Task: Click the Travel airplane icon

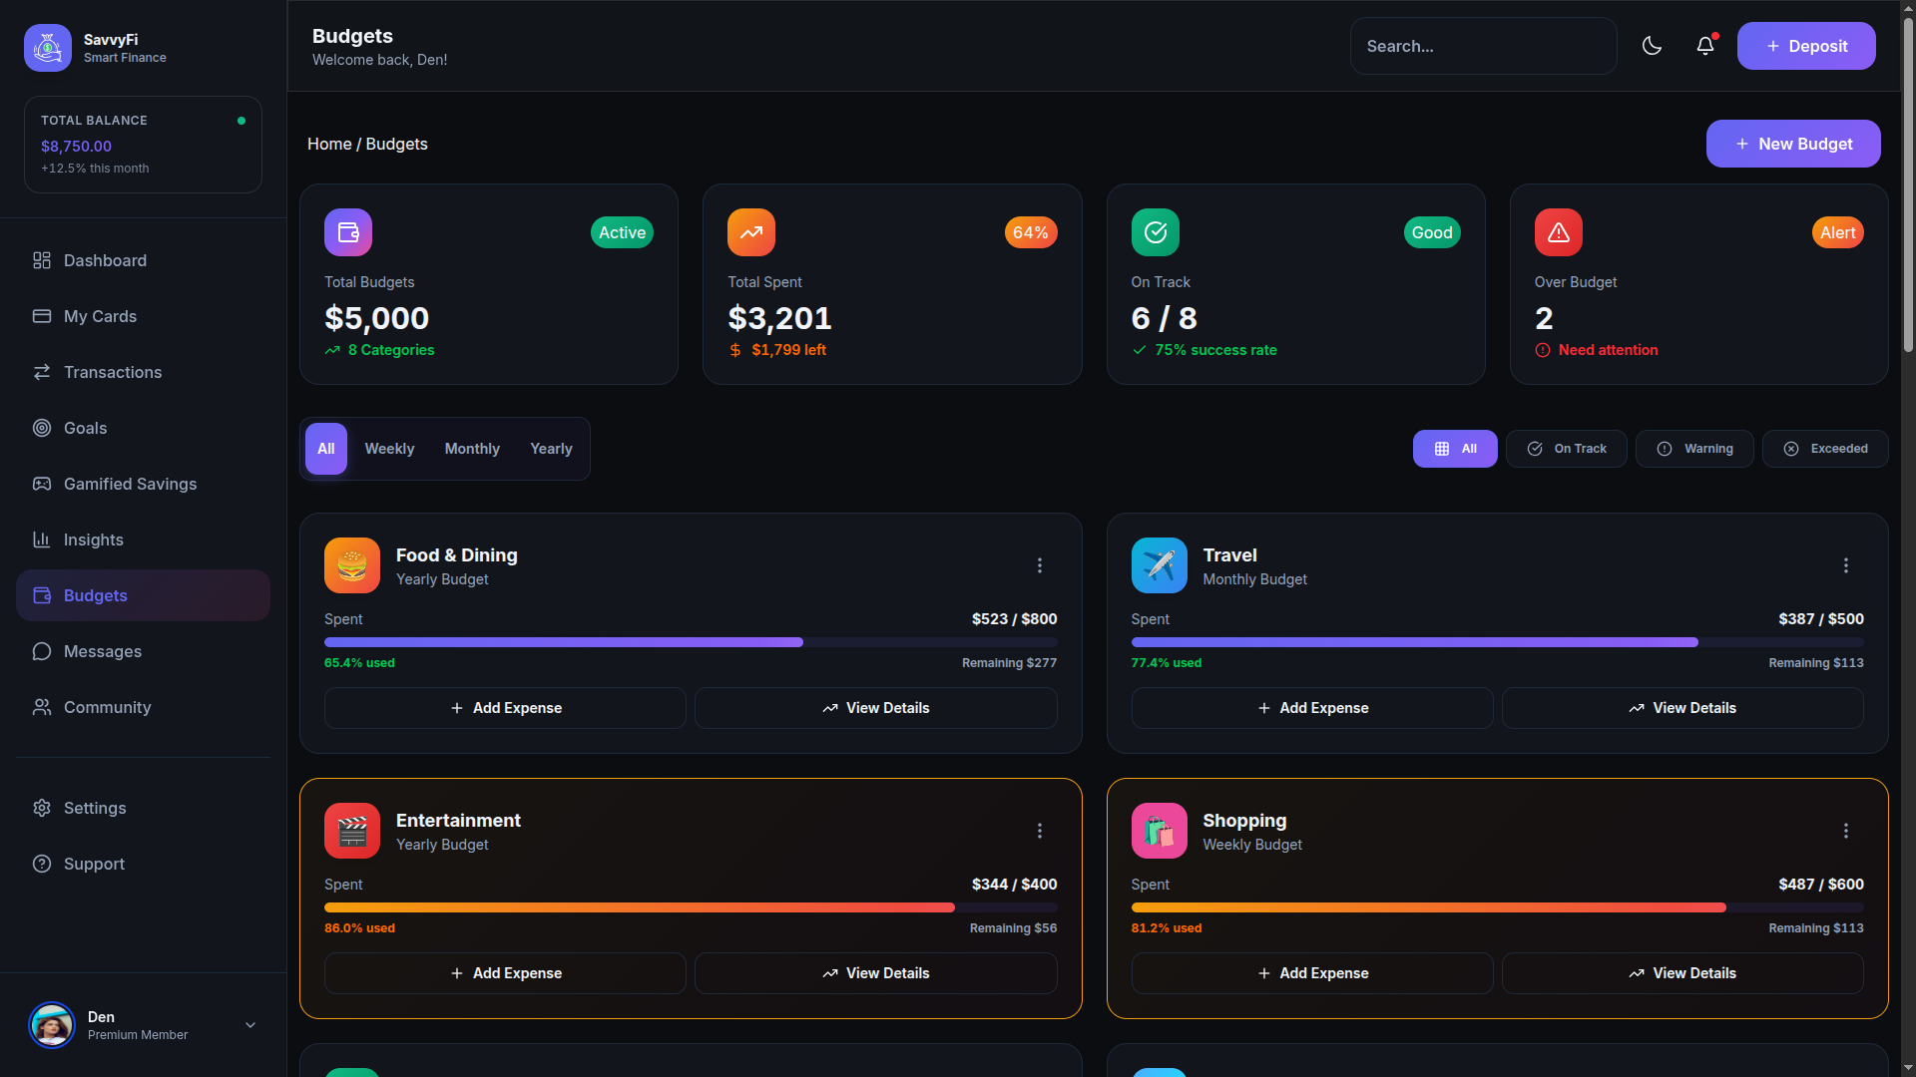Action: tap(1159, 565)
